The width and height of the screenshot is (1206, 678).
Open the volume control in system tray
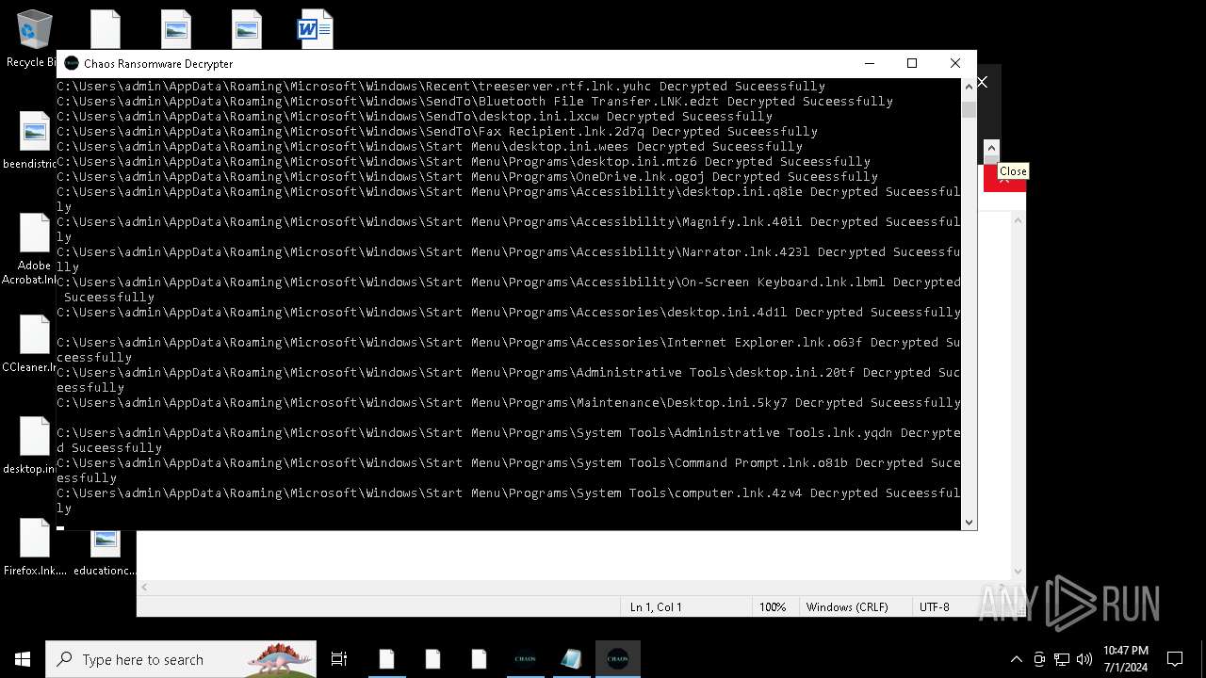1084,659
